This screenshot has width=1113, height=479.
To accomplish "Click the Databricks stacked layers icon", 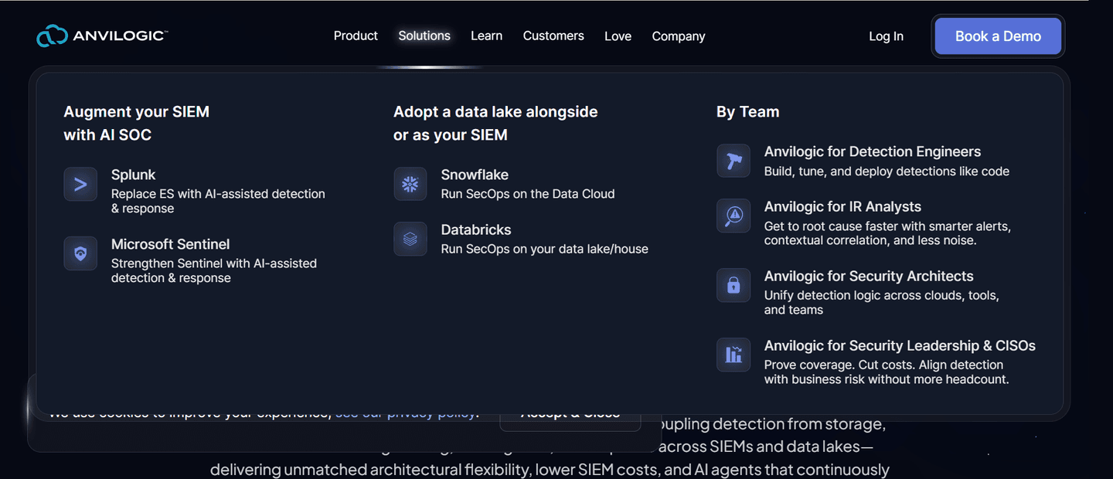I will (410, 239).
